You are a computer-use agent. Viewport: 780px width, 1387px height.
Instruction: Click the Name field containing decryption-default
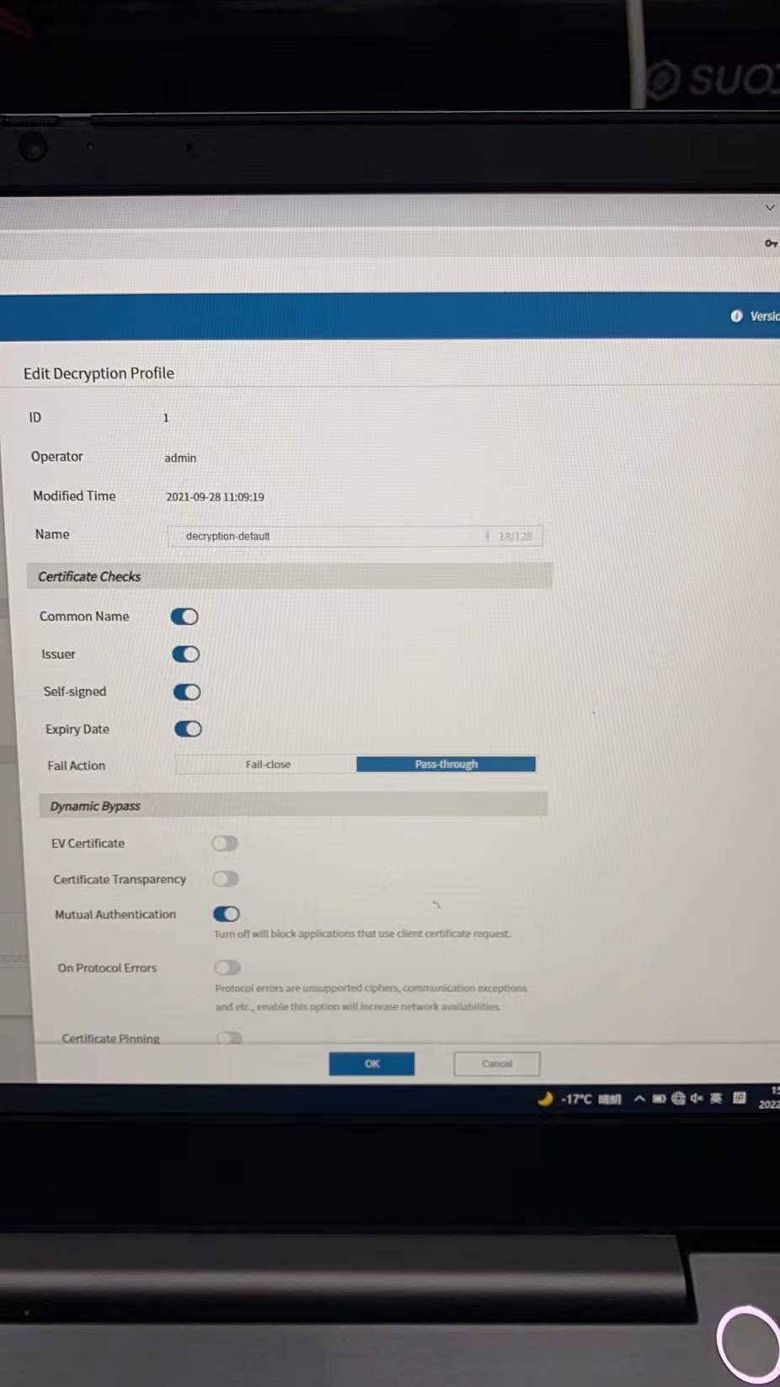click(337, 536)
